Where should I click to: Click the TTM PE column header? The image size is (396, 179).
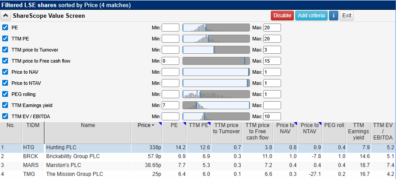(x=198, y=133)
